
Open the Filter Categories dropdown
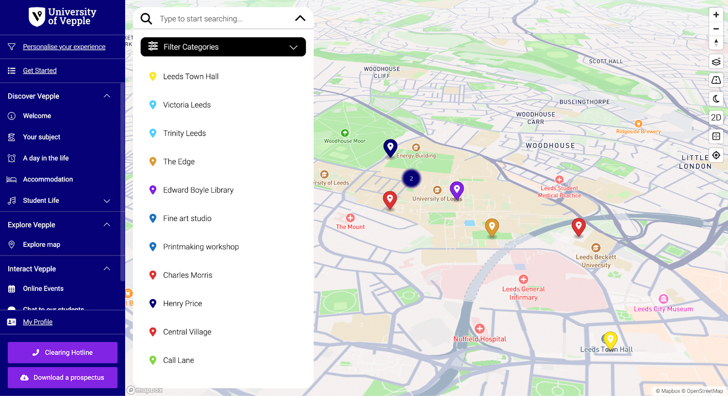click(223, 47)
